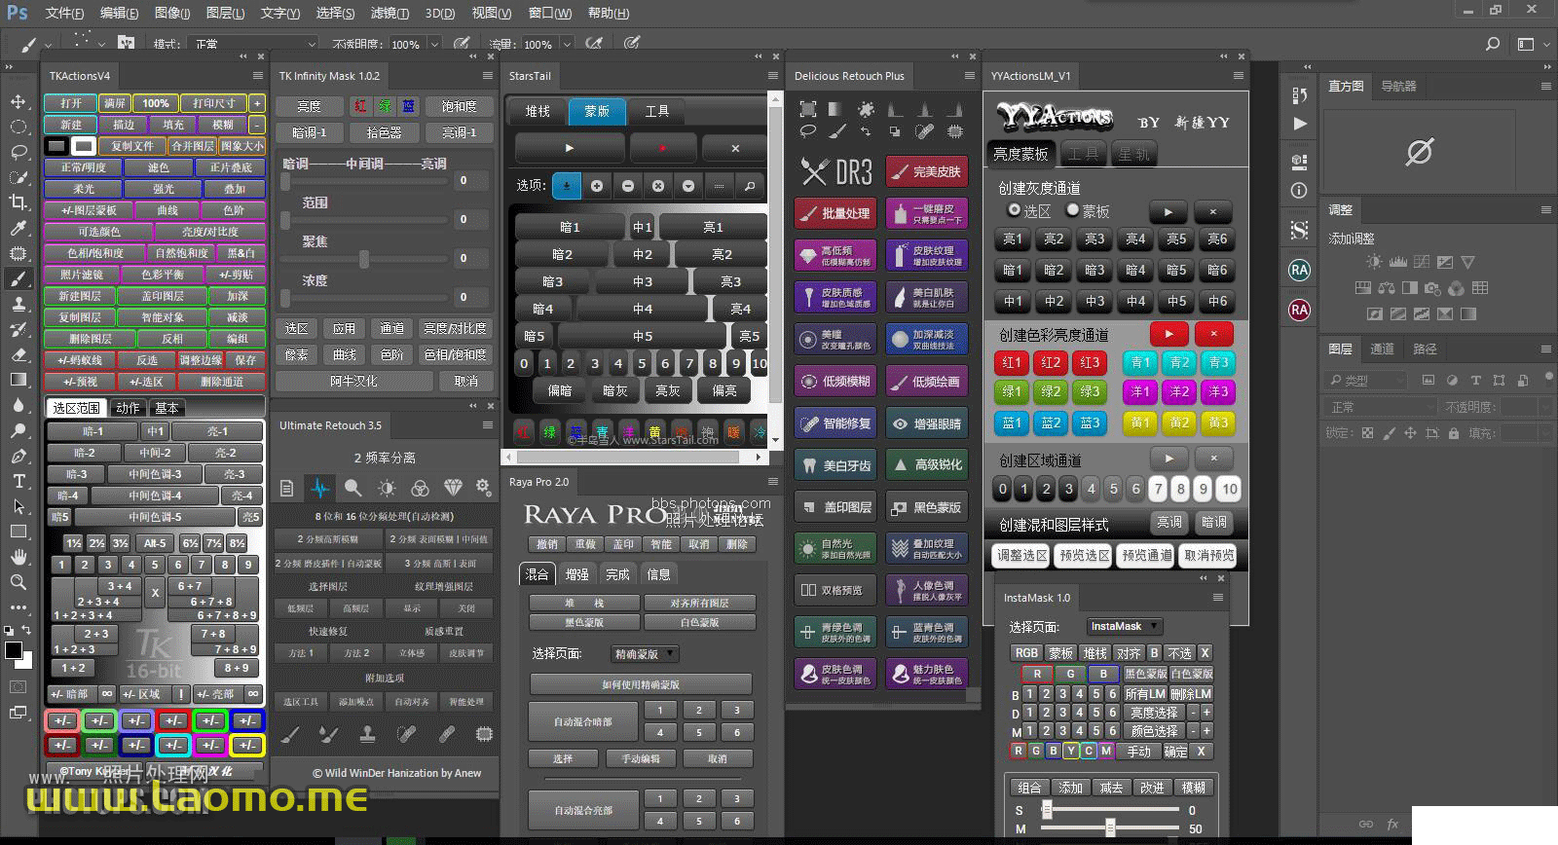Click the 批量处理 button

[835, 213]
